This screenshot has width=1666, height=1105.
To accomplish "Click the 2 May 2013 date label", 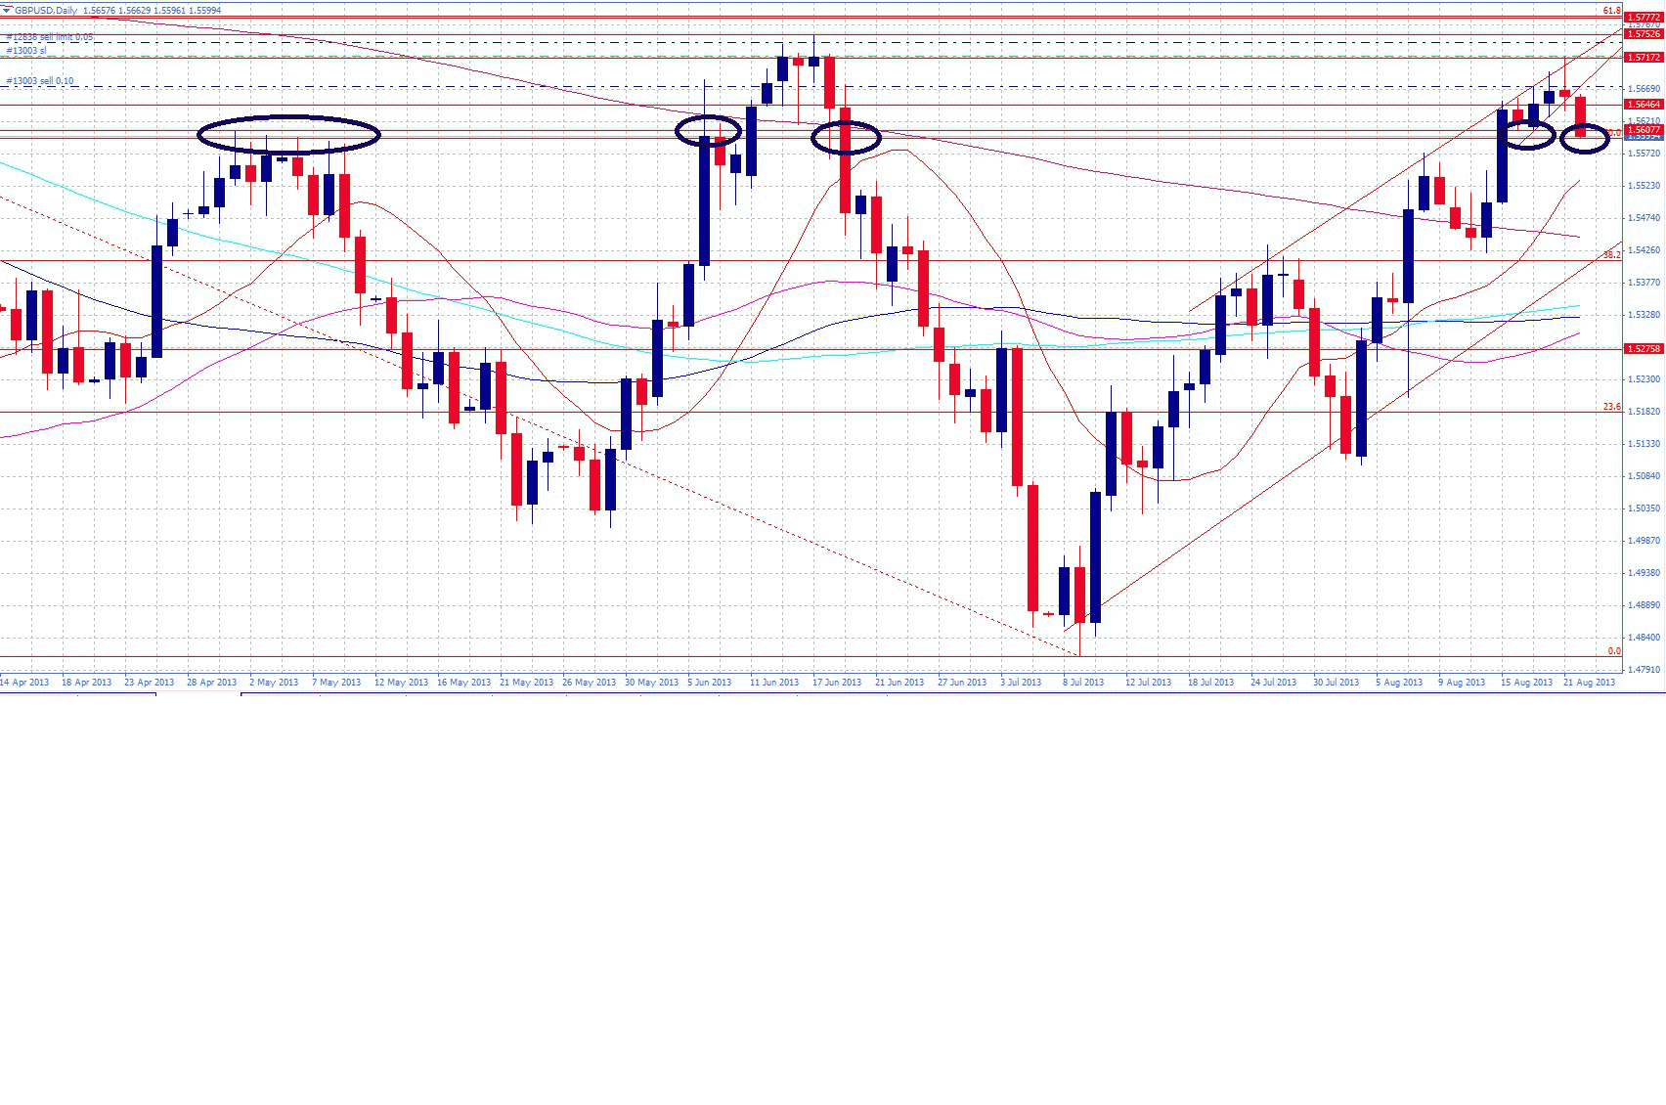I will point(275,682).
